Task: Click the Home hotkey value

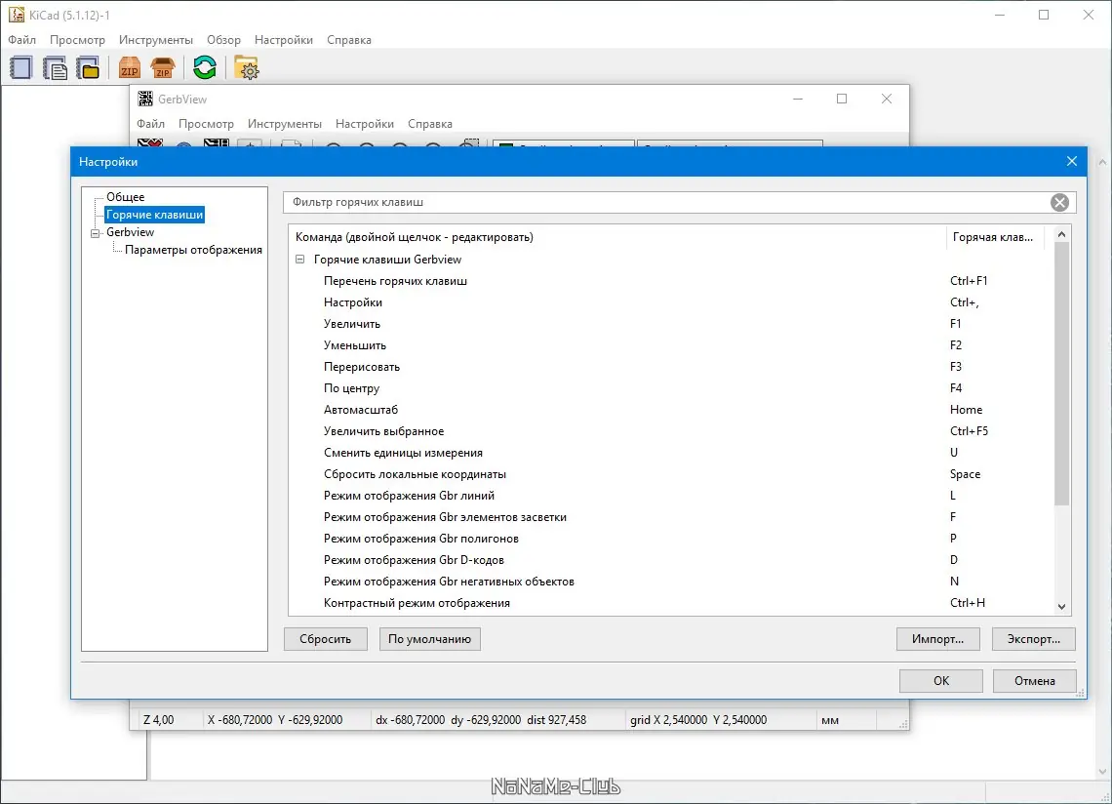Action: pos(966,410)
